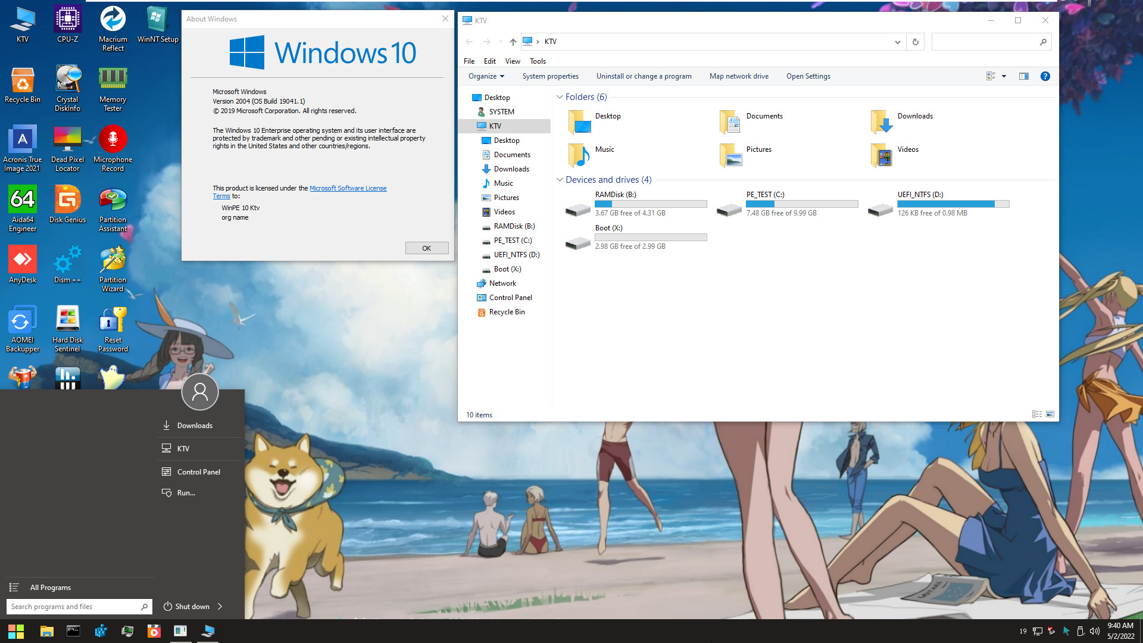Click the Explorer help question mark icon
1143x643 pixels.
click(1045, 76)
